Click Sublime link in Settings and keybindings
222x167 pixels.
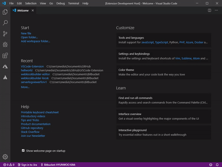(186, 58)
